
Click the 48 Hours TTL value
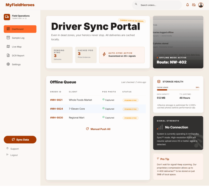pos(185,98)
